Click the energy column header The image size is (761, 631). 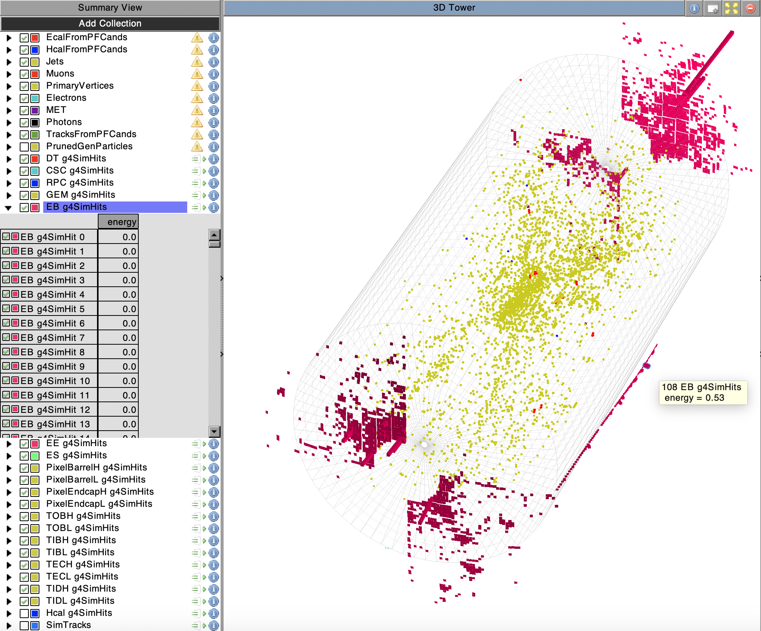(x=118, y=222)
